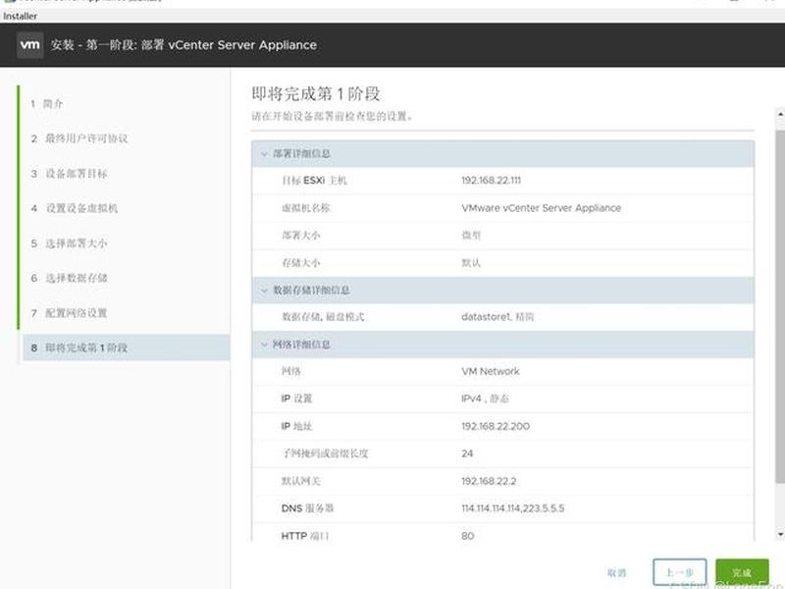Click the vm logo in header

(x=30, y=45)
